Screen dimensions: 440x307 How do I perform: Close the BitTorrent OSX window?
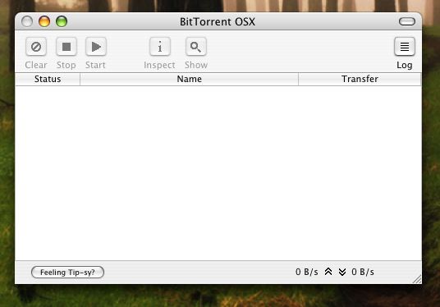click(27, 21)
